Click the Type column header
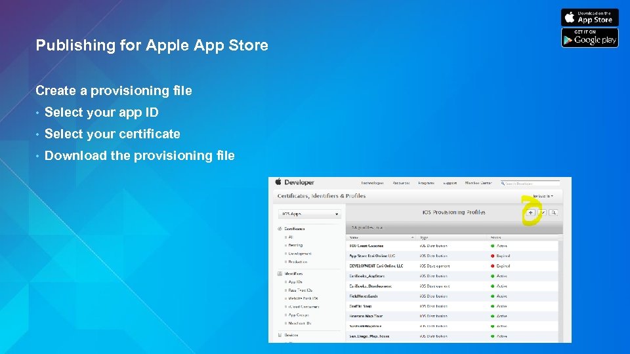This screenshot has height=354, width=630. (424, 237)
